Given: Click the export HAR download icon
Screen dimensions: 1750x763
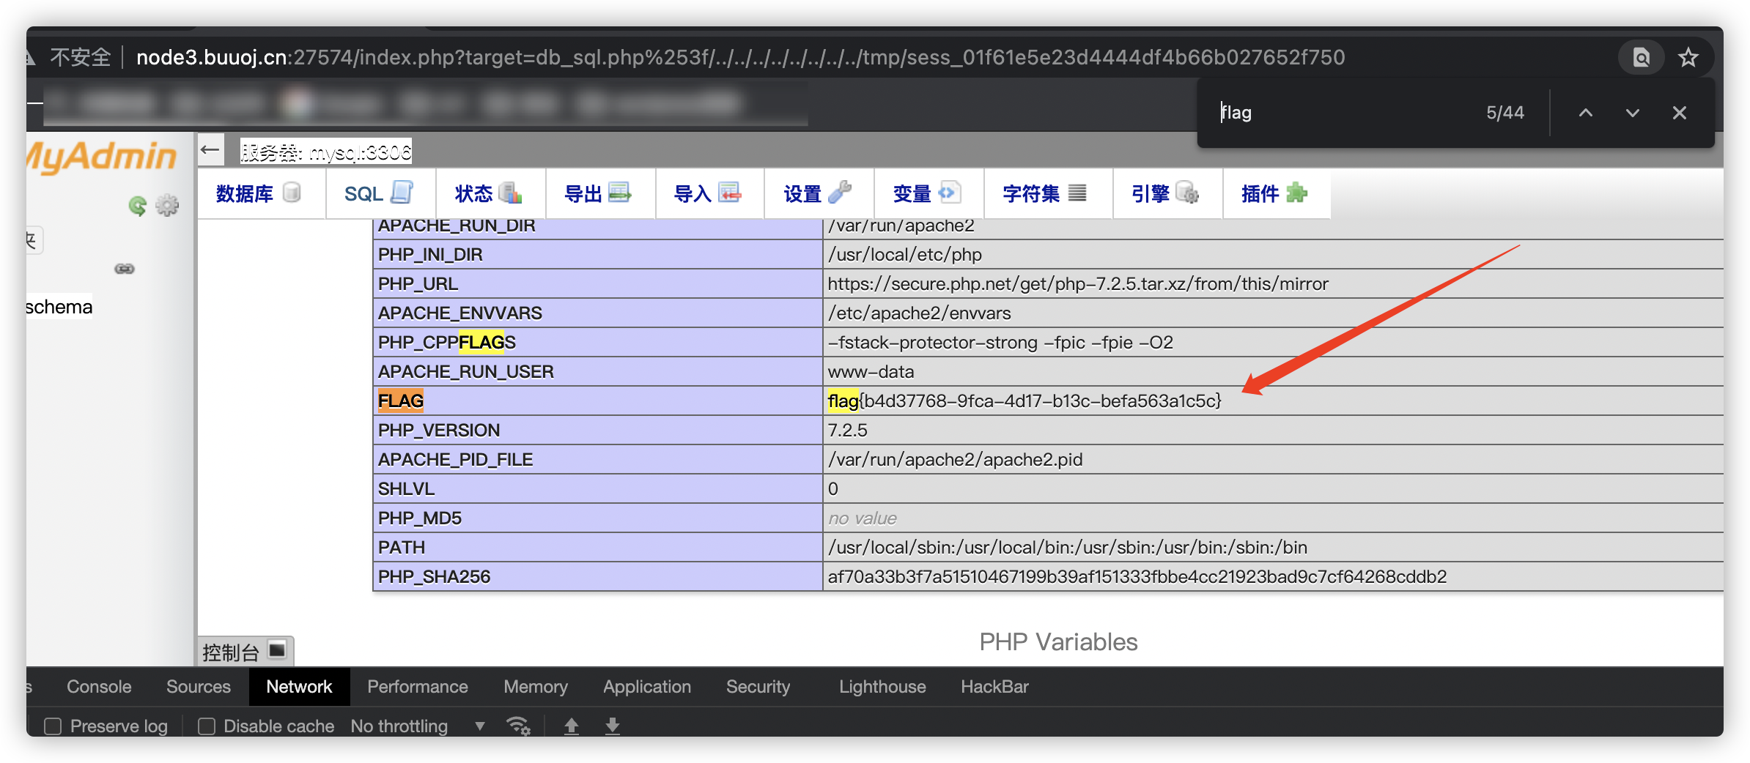Looking at the screenshot, I should tap(613, 726).
